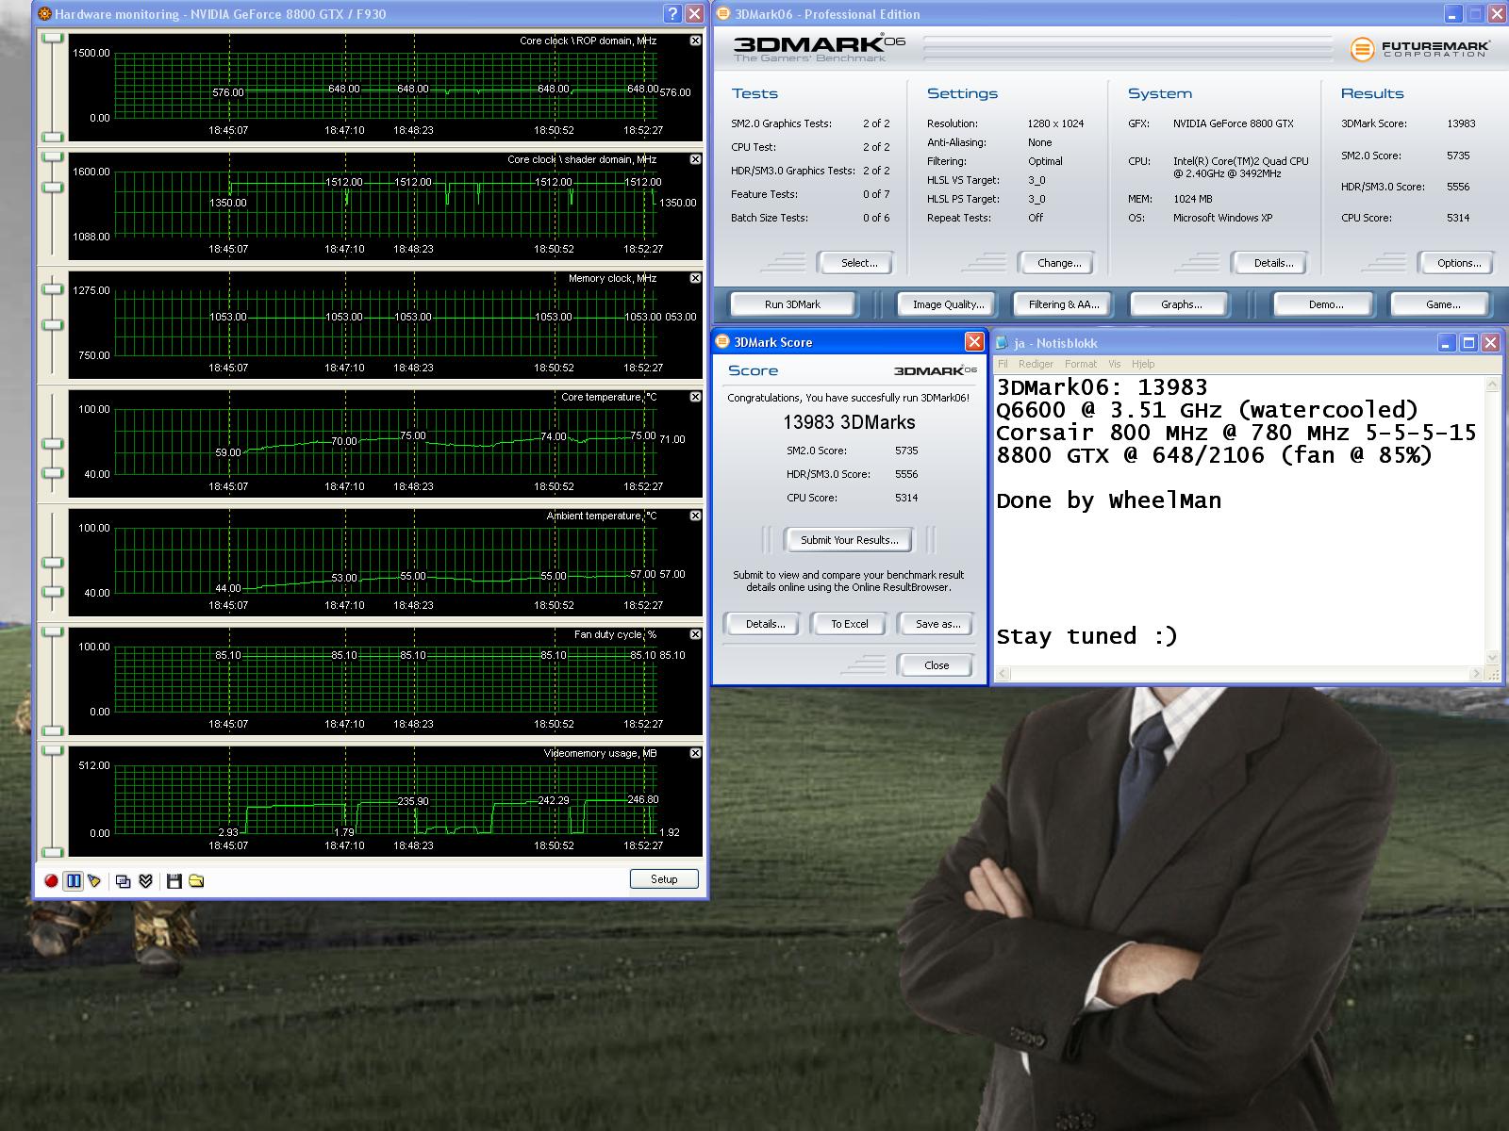1509x1131 pixels.
Task: Click Details... in 3DMark Score dialog
Action: 765,624
